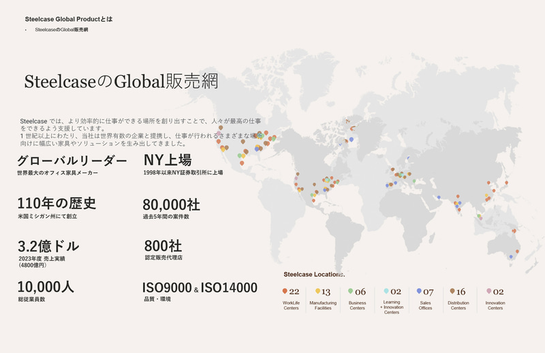Viewport: 545px width, 353px height.
Task: Click the 'Steelcase Locations.' legend title
Action: (x=314, y=275)
